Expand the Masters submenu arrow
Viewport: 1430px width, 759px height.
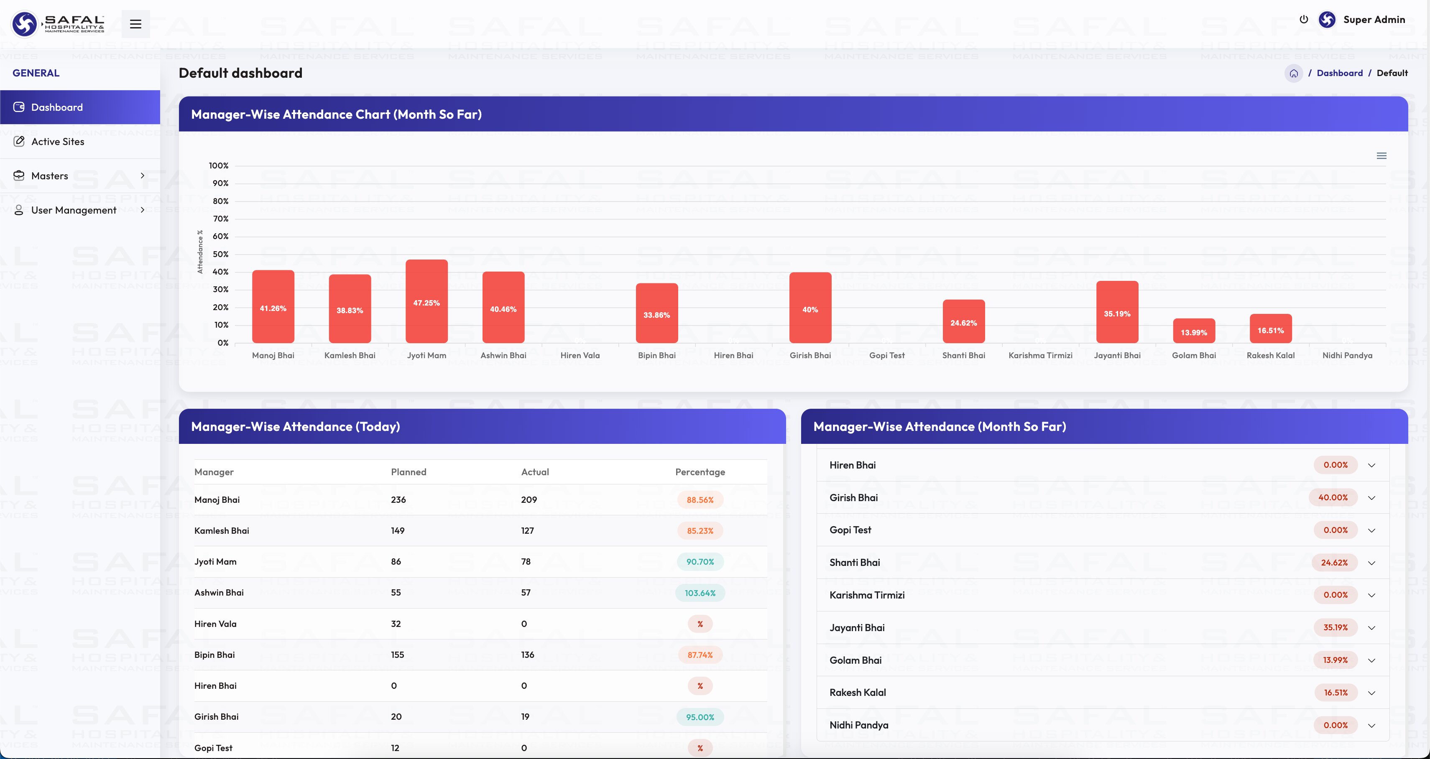click(143, 176)
